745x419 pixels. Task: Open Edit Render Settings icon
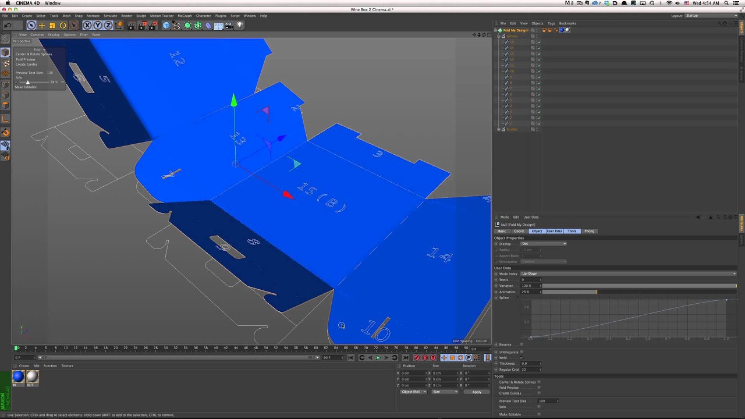152,26
